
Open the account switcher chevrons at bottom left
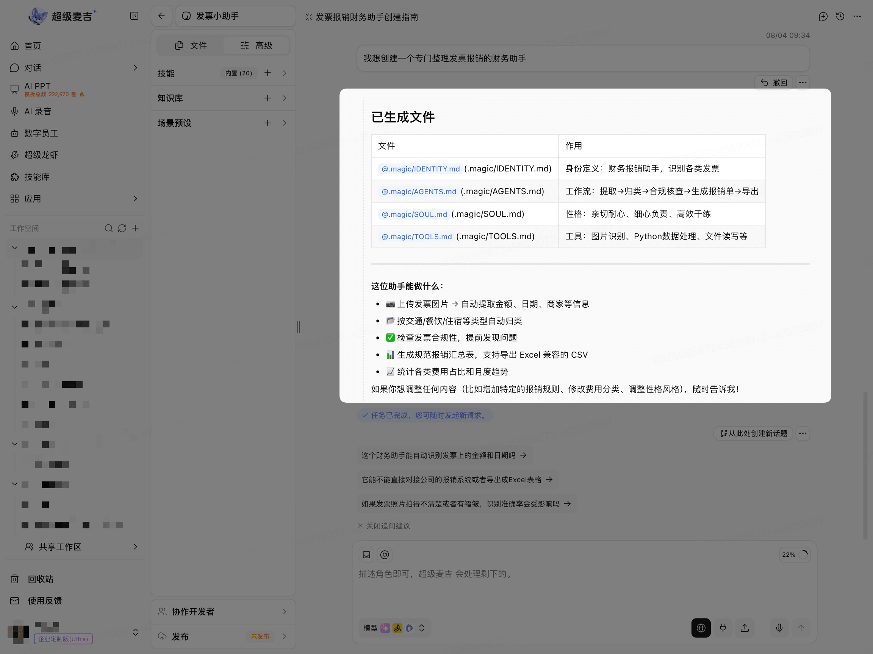[x=135, y=632]
